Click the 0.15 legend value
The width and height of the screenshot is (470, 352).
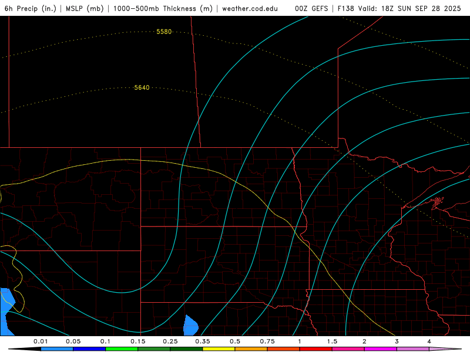coord(138,341)
